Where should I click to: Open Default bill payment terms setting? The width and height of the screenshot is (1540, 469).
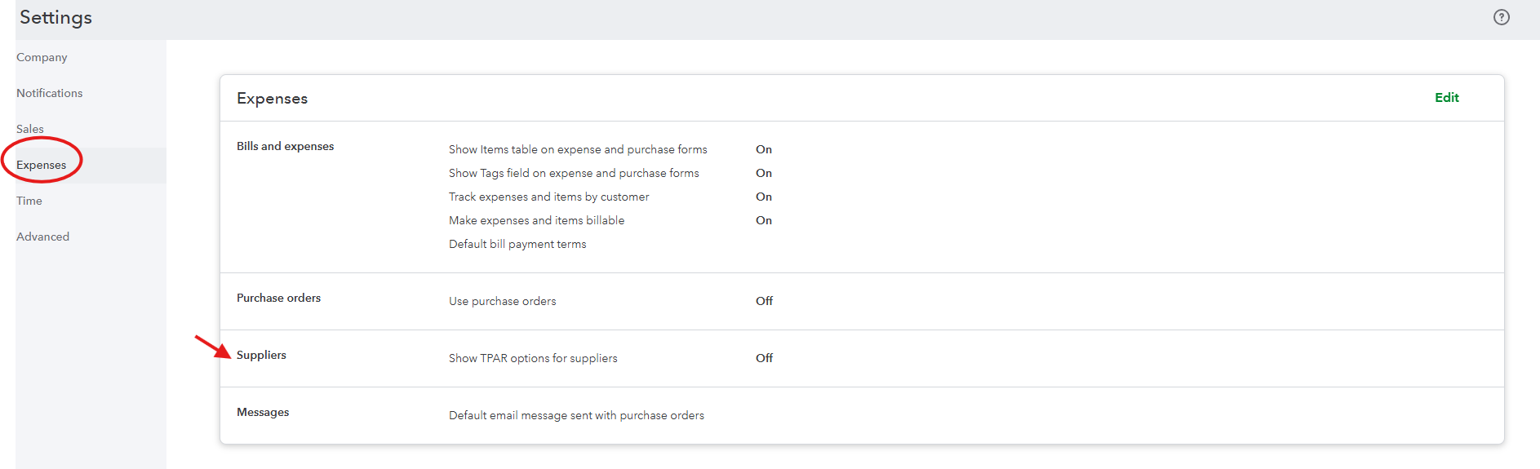pyautogui.click(x=517, y=244)
